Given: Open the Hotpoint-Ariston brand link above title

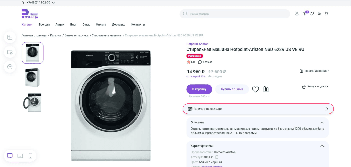Looking at the screenshot, I should [197, 44].
